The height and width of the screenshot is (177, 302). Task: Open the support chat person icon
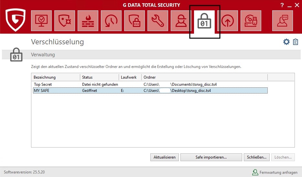click(283, 21)
